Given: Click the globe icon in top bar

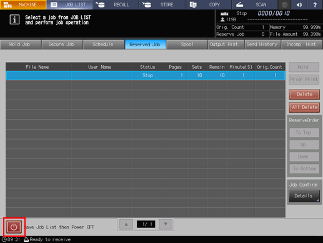Looking at the screenshot, I should coord(284,4).
